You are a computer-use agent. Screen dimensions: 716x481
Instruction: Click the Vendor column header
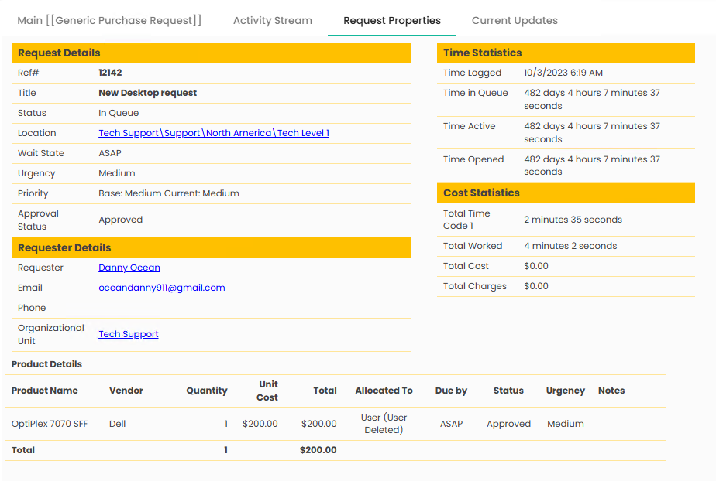coord(126,391)
